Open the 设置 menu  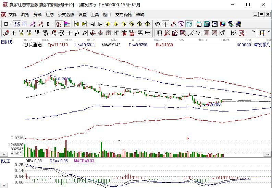point(83,15)
